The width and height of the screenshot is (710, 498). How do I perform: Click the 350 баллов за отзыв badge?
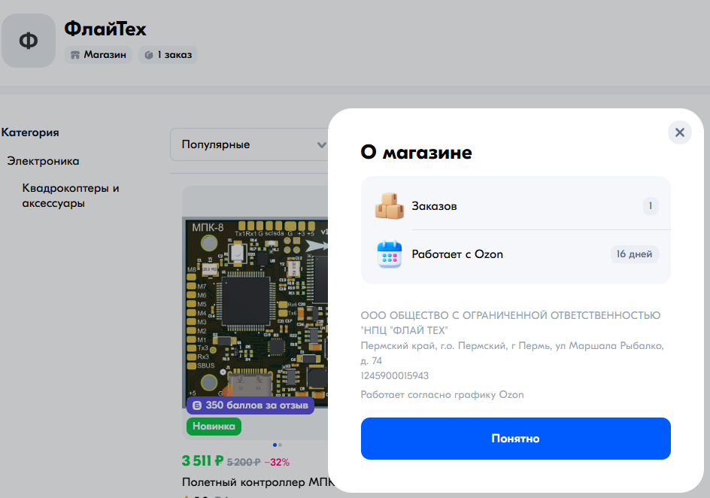click(250, 405)
